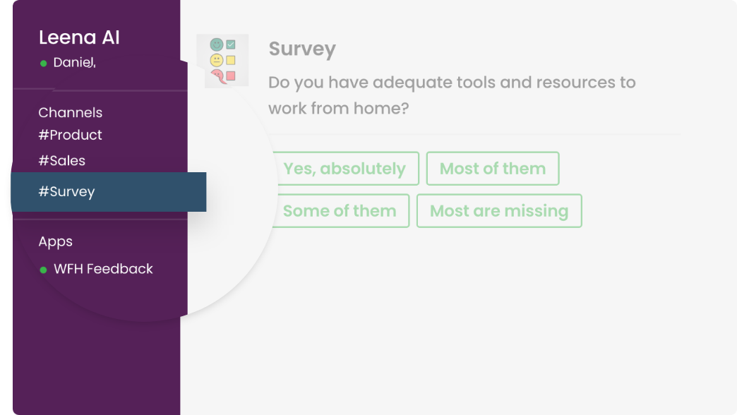Open the Leena AI workspace menu
Screen dimensions: 737x415
click(79, 37)
